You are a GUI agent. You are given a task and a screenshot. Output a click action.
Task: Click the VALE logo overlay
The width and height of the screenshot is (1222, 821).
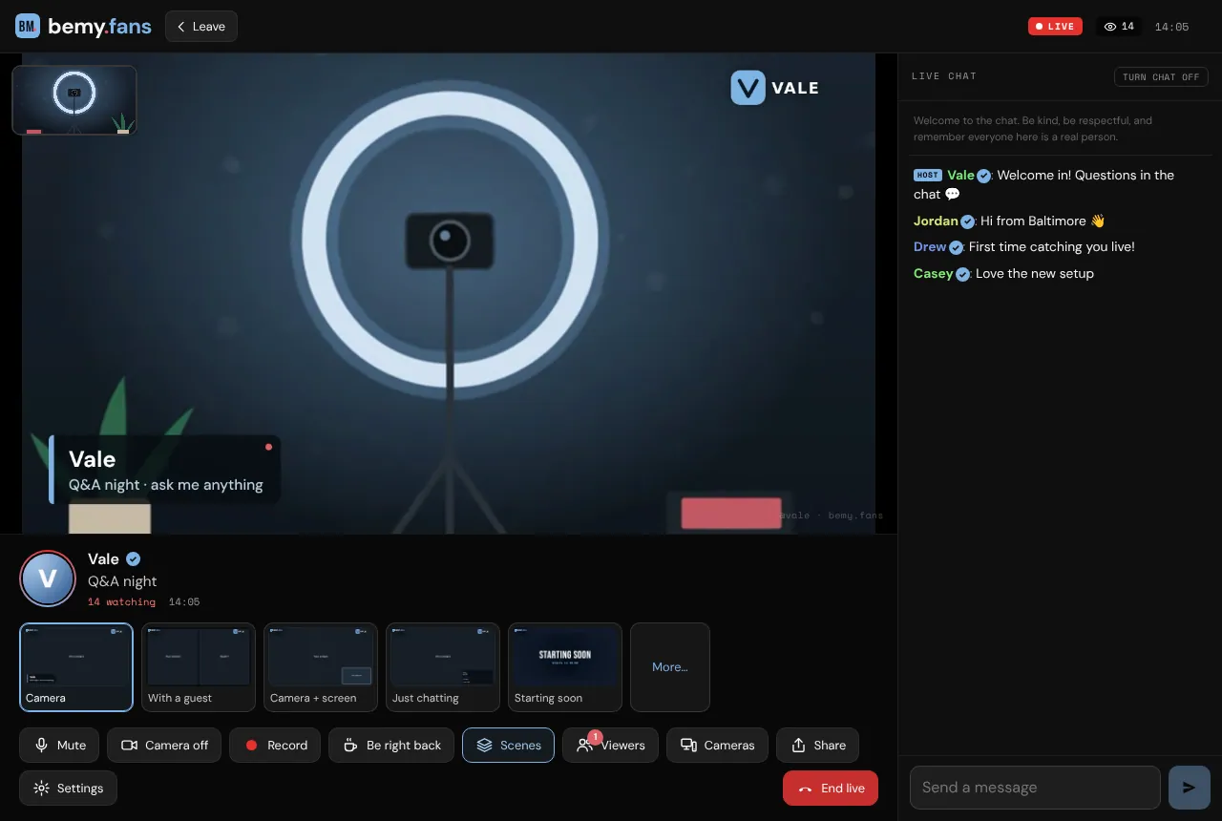tap(775, 88)
